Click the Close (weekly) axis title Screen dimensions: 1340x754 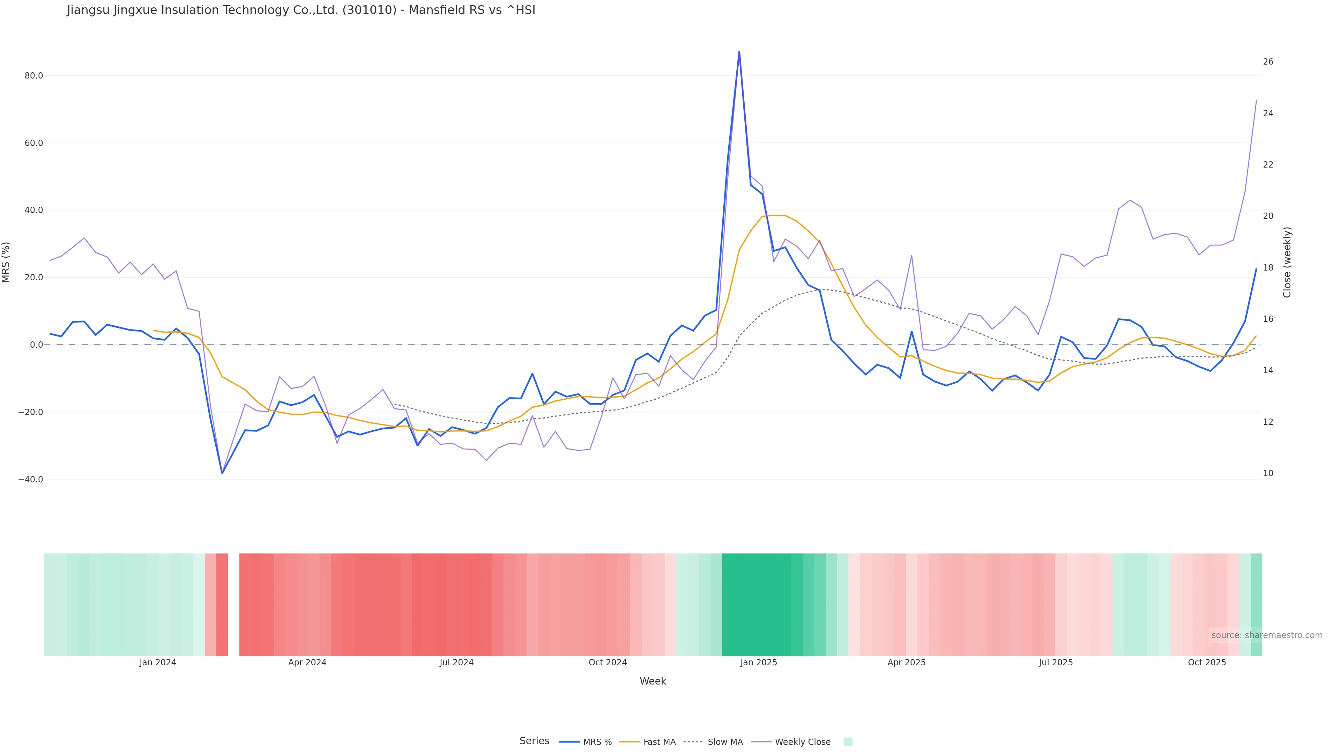1287,262
